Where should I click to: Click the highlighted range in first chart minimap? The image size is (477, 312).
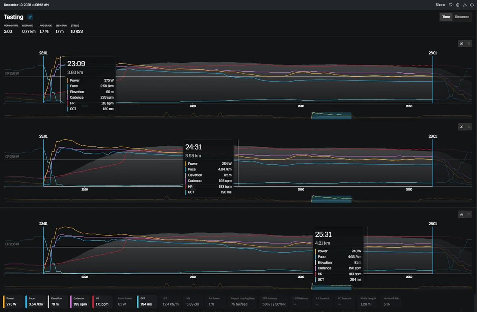click(x=332, y=115)
